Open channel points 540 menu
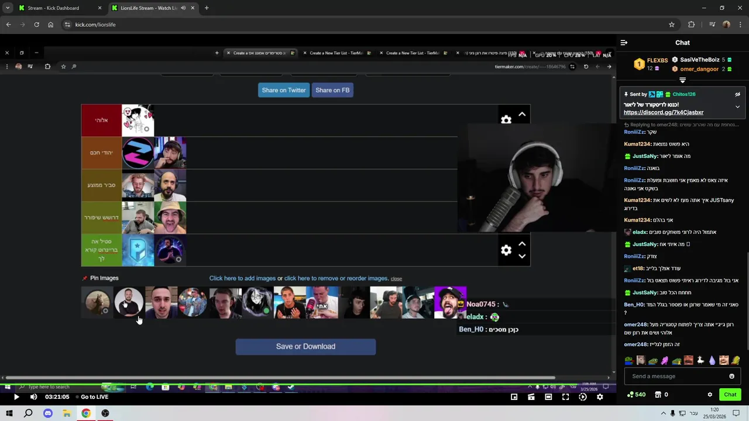 [636, 395]
